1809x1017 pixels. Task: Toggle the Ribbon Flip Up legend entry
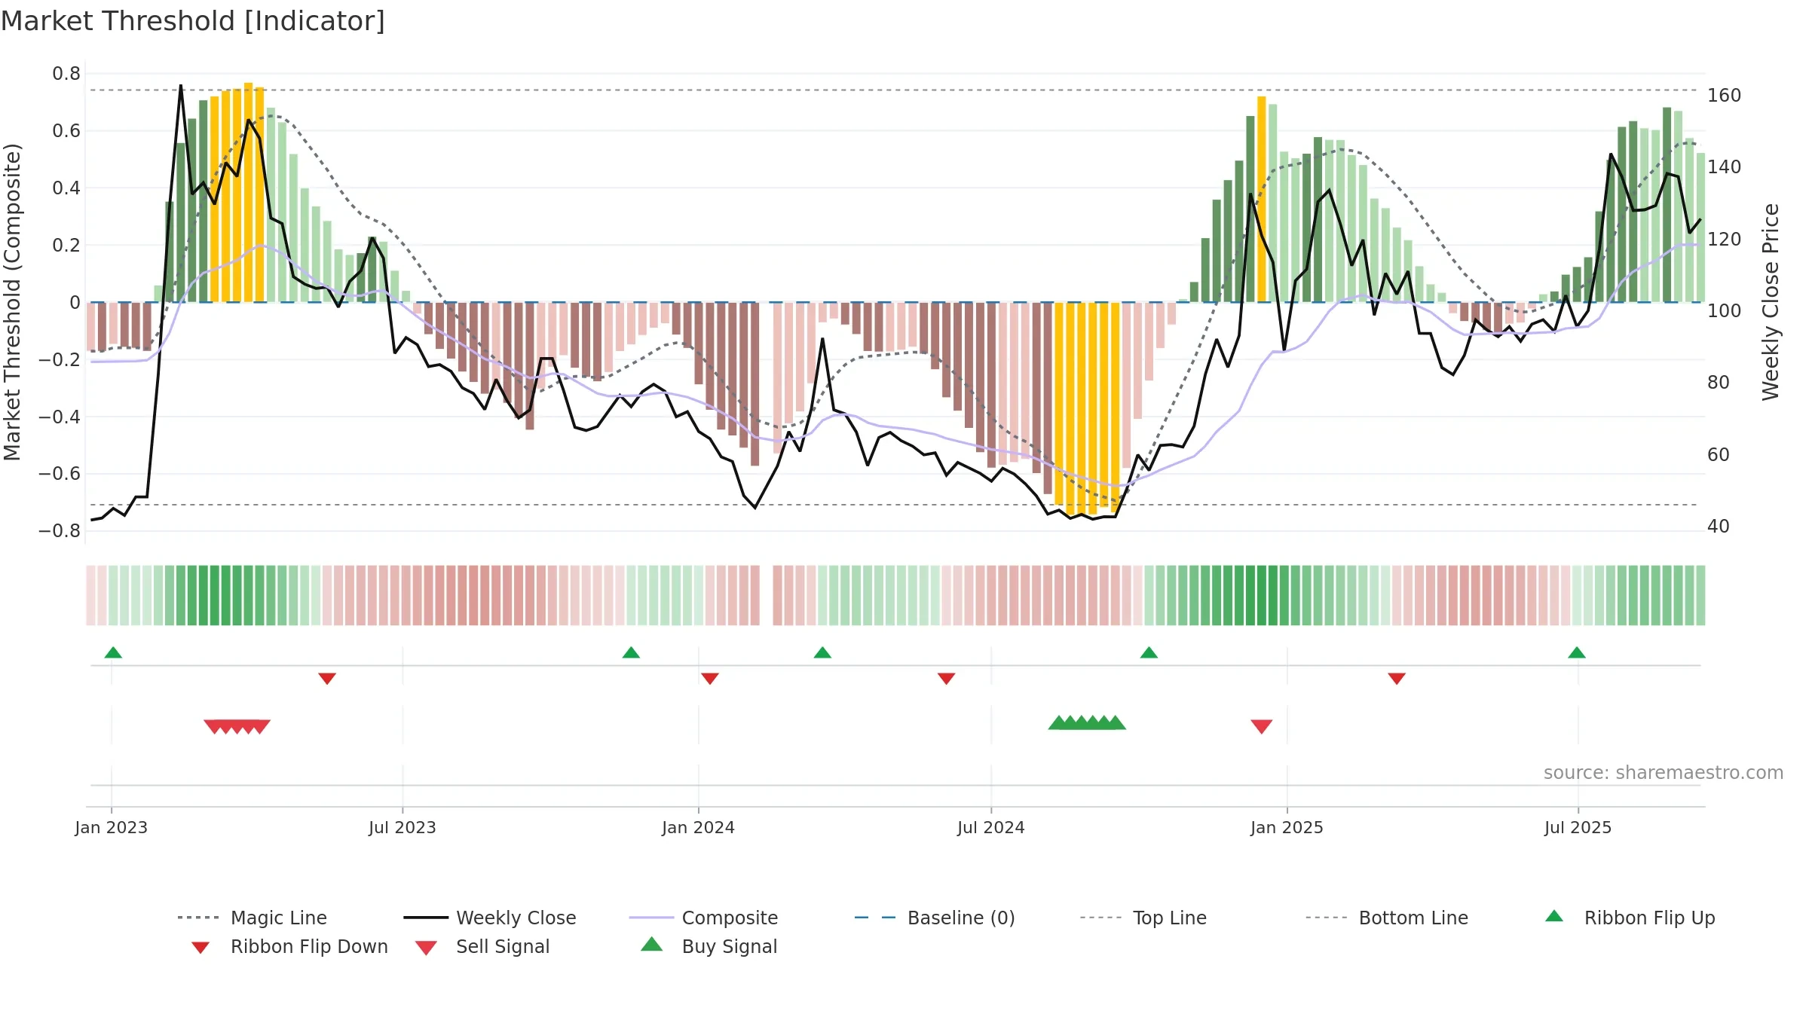coord(1630,918)
